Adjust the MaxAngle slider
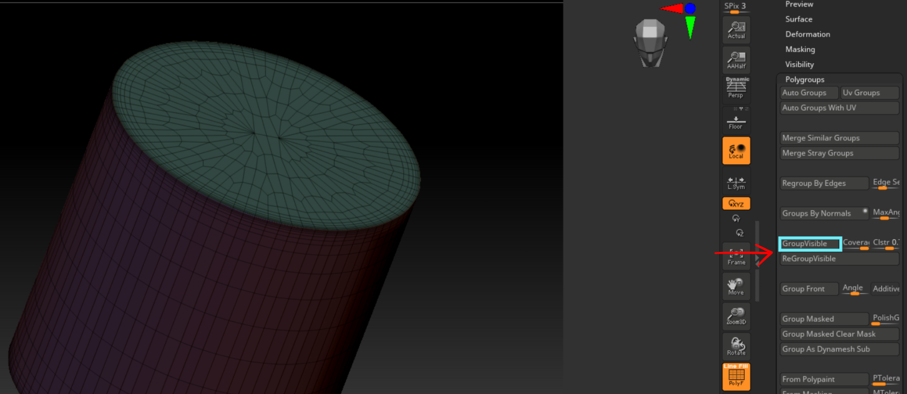 885,213
